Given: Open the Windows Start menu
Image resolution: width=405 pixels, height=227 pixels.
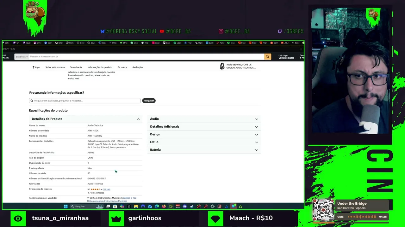Looking at the screenshot, I should pyautogui.click(x=66, y=207).
